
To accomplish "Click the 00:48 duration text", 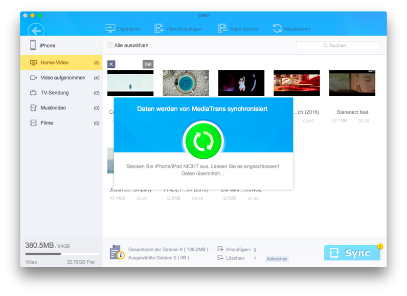I will (x=198, y=198).
